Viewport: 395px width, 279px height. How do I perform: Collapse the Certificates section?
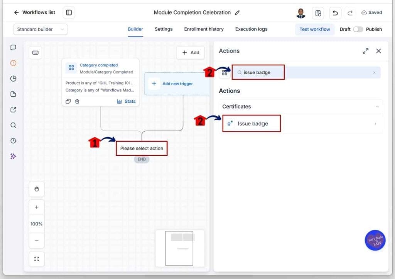pyautogui.click(x=377, y=107)
